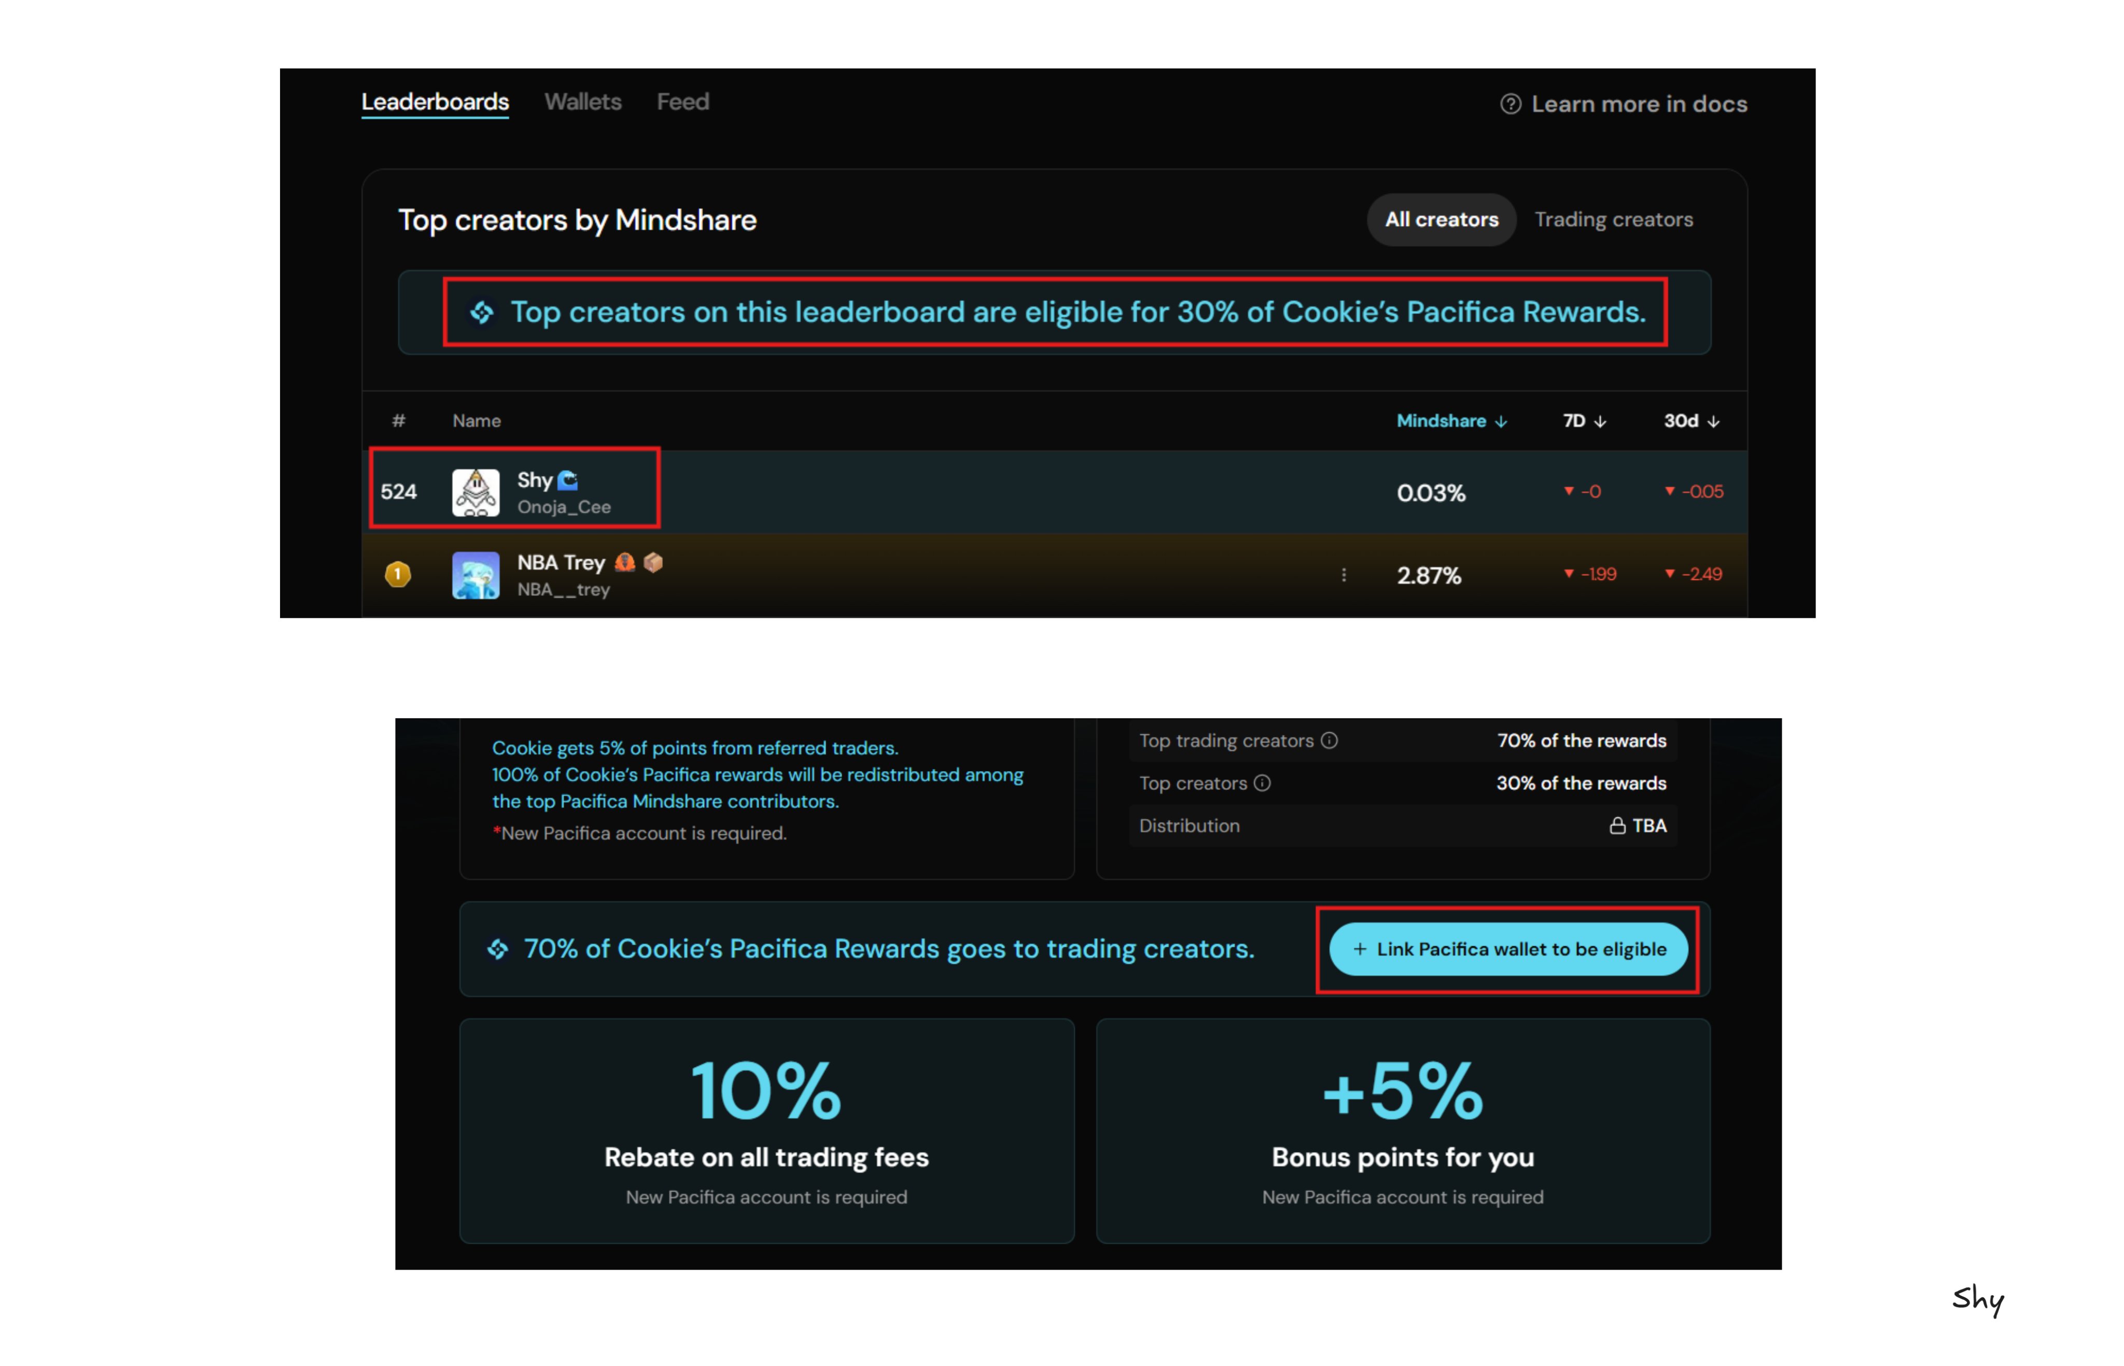Click the +5% Bonus points for you card
The image size is (2124, 1366).
coord(1402,1131)
